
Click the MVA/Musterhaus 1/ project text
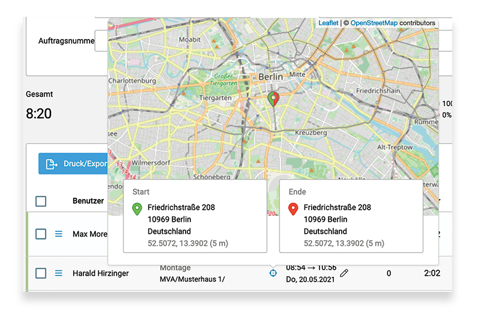pos(192,279)
